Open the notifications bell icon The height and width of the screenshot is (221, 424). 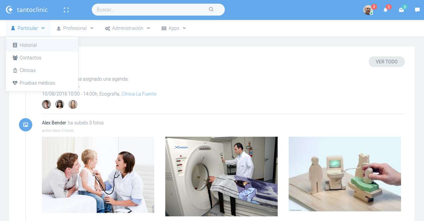(385, 10)
